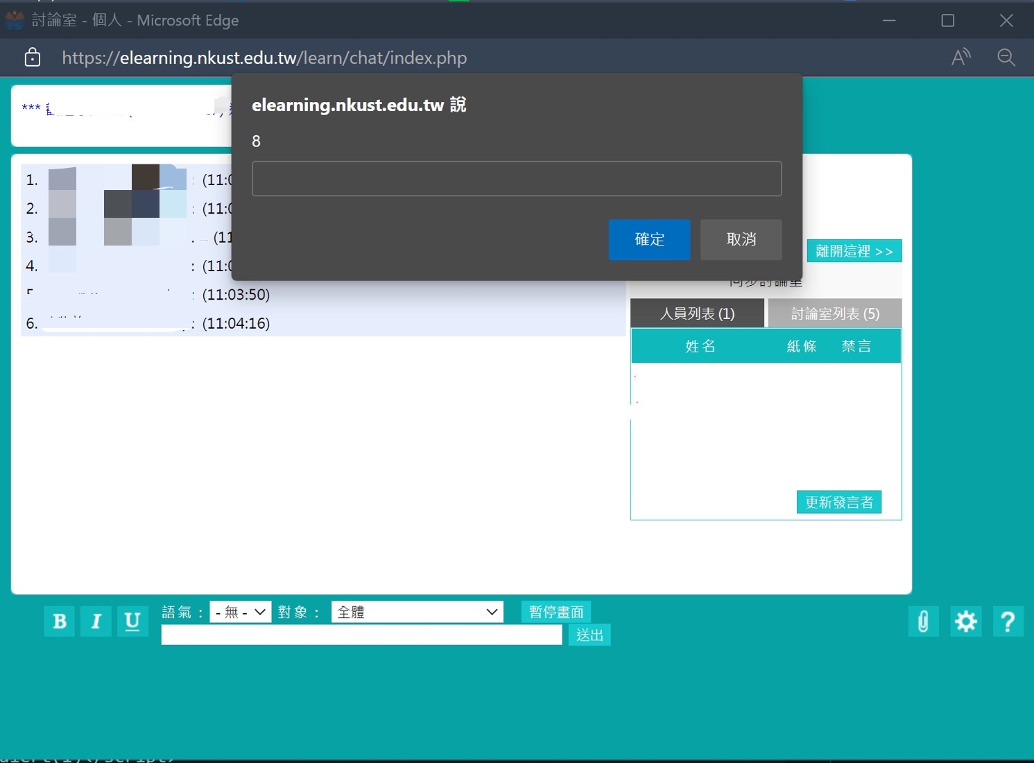Click the 離開這裡 >> leave button
The height and width of the screenshot is (763, 1034).
[x=854, y=251]
